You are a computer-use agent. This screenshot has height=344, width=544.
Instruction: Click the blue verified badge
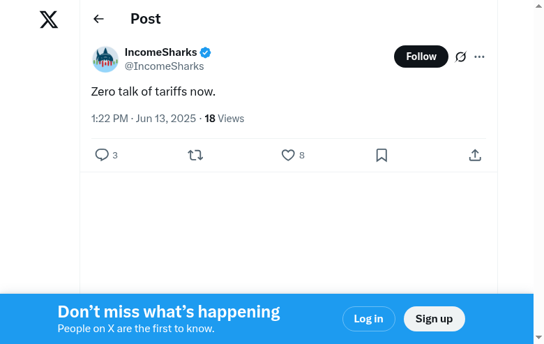(206, 52)
